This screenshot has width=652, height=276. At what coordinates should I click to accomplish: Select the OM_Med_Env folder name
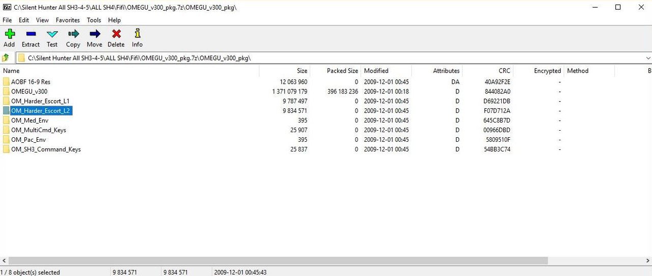30,120
